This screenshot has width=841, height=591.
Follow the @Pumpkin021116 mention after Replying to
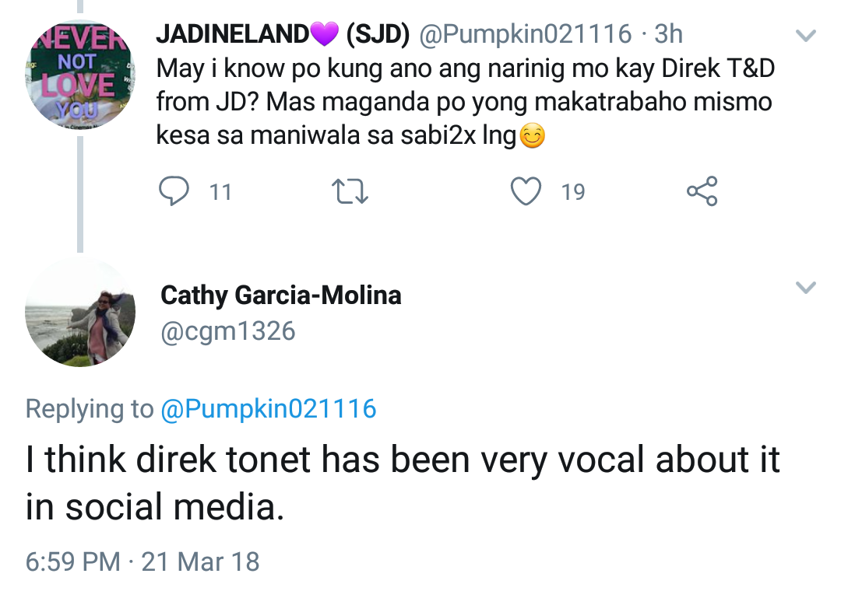[268, 408]
